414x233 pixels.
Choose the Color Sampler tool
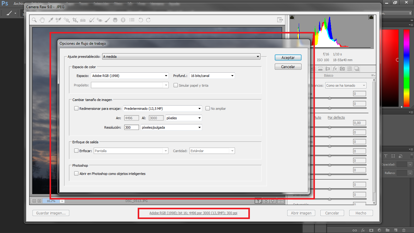[58, 20]
